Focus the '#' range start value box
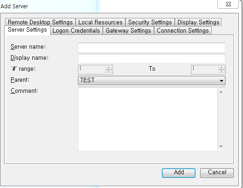 92,69
